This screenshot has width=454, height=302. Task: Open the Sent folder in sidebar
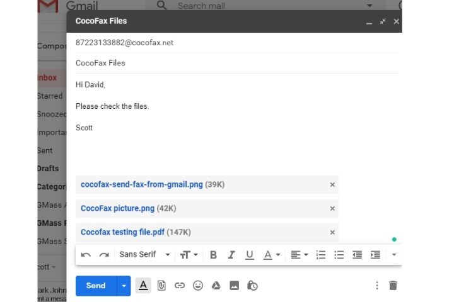click(45, 150)
